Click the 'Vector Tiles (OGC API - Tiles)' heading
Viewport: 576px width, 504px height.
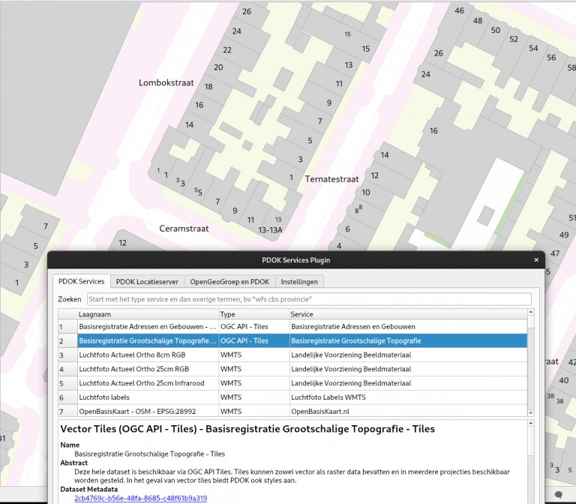click(x=247, y=429)
